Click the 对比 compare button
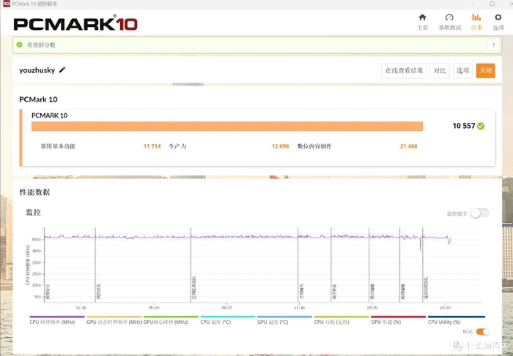 (439, 71)
